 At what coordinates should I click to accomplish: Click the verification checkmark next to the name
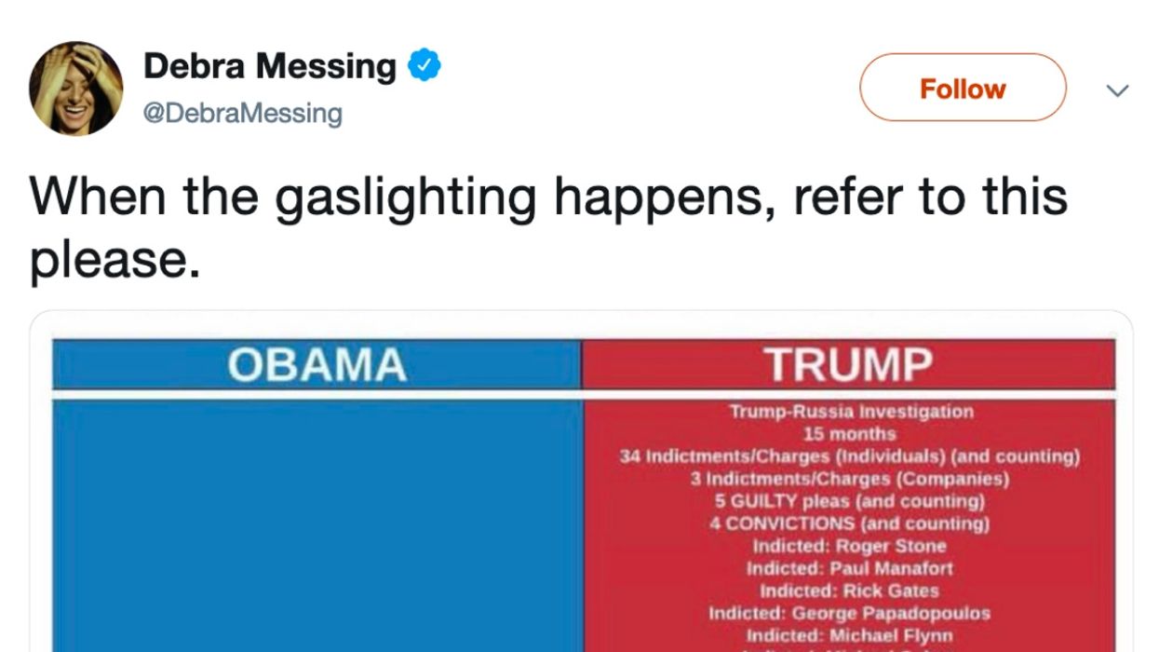pos(425,64)
